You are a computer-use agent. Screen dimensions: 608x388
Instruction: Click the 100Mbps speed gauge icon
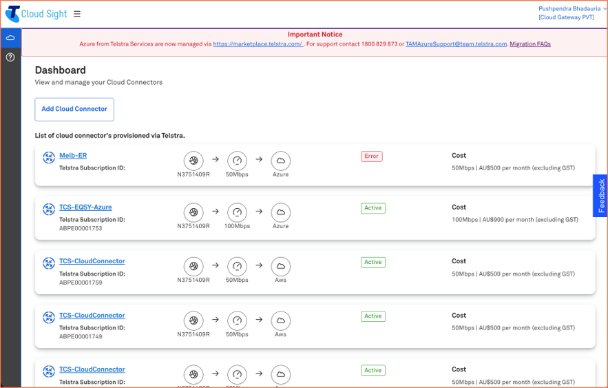[237, 212]
